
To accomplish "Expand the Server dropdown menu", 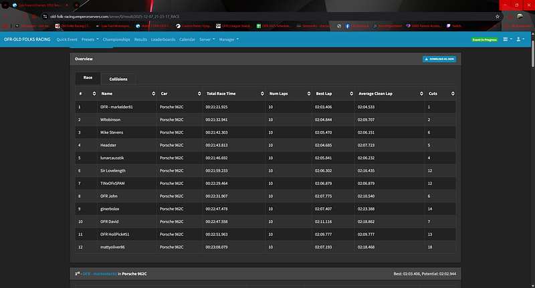I will coord(207,39).
